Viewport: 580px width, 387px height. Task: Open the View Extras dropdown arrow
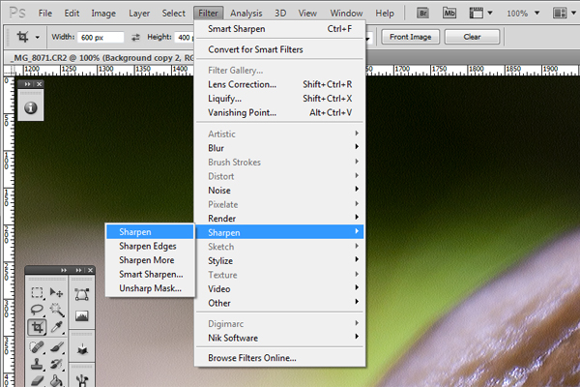coord(490,13)
